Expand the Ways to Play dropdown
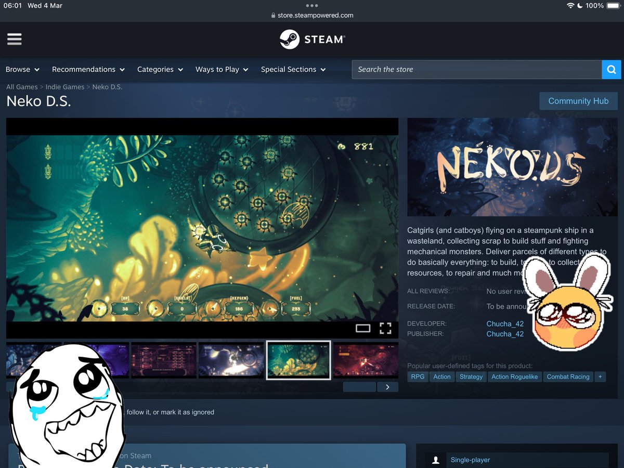This screenshot has width=624, height=468. click(222, 69)
